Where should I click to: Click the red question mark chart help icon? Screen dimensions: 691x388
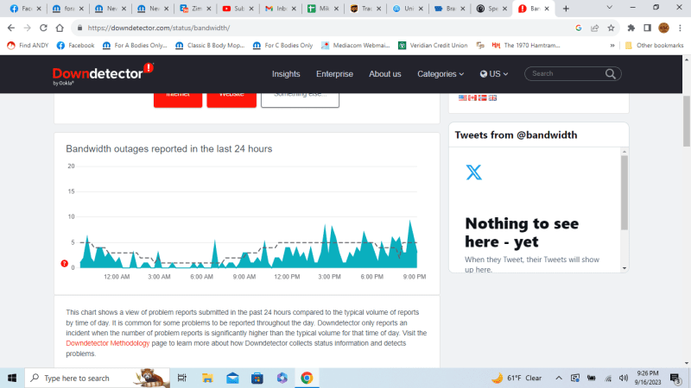coord(64,264)
